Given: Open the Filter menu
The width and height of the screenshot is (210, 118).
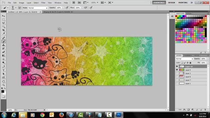Looking at the screenshot, I should (43, 3).
